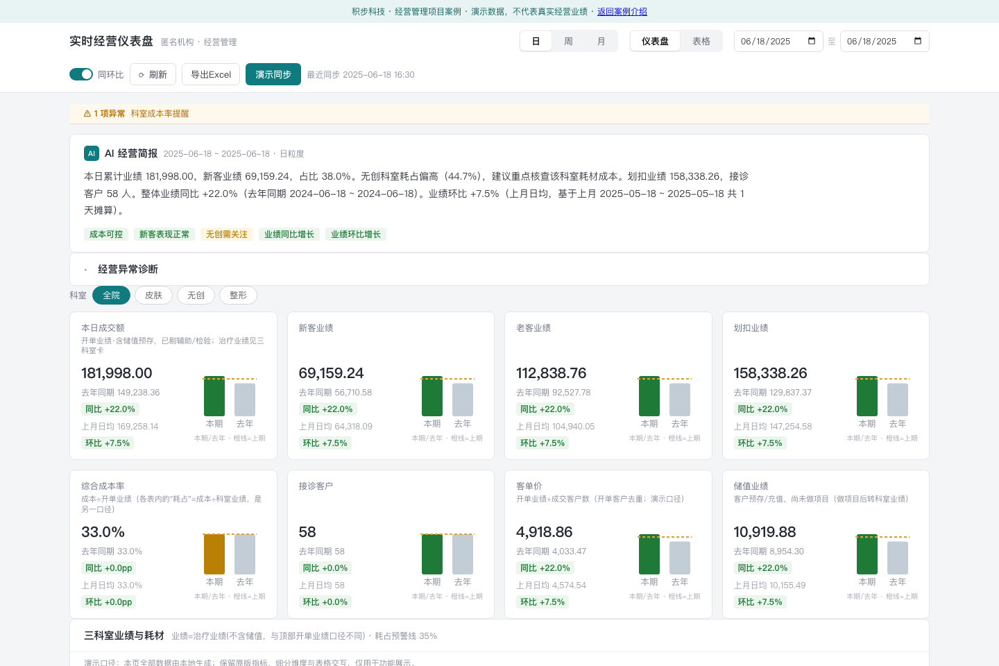Open calendar picker in end date field
999x666 pixels.
[918, 41]
